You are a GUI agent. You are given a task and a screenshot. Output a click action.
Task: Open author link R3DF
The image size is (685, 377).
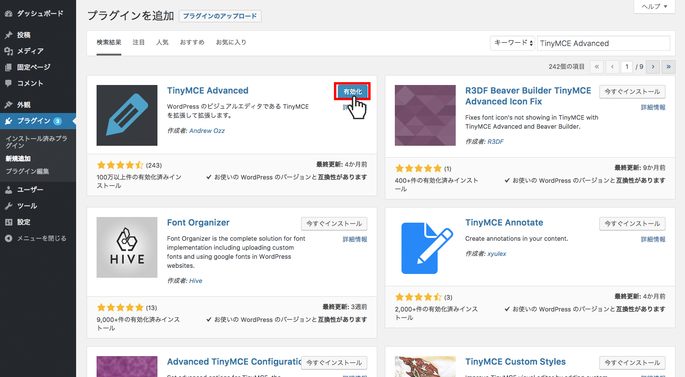click(x=496, y=141)
